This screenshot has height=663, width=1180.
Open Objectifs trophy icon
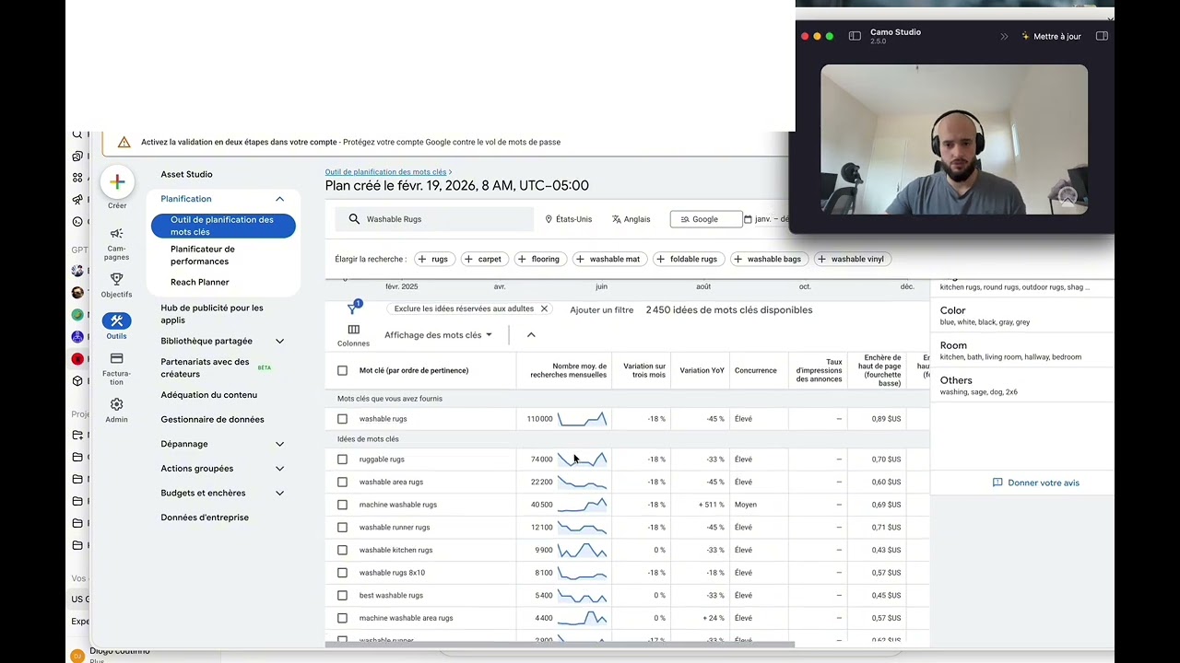click(x=116, y=279)
